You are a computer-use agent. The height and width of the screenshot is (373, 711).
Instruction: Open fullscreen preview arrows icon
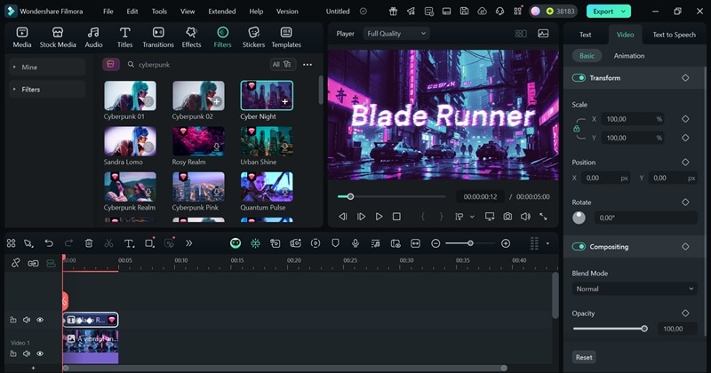pos(543,217)
